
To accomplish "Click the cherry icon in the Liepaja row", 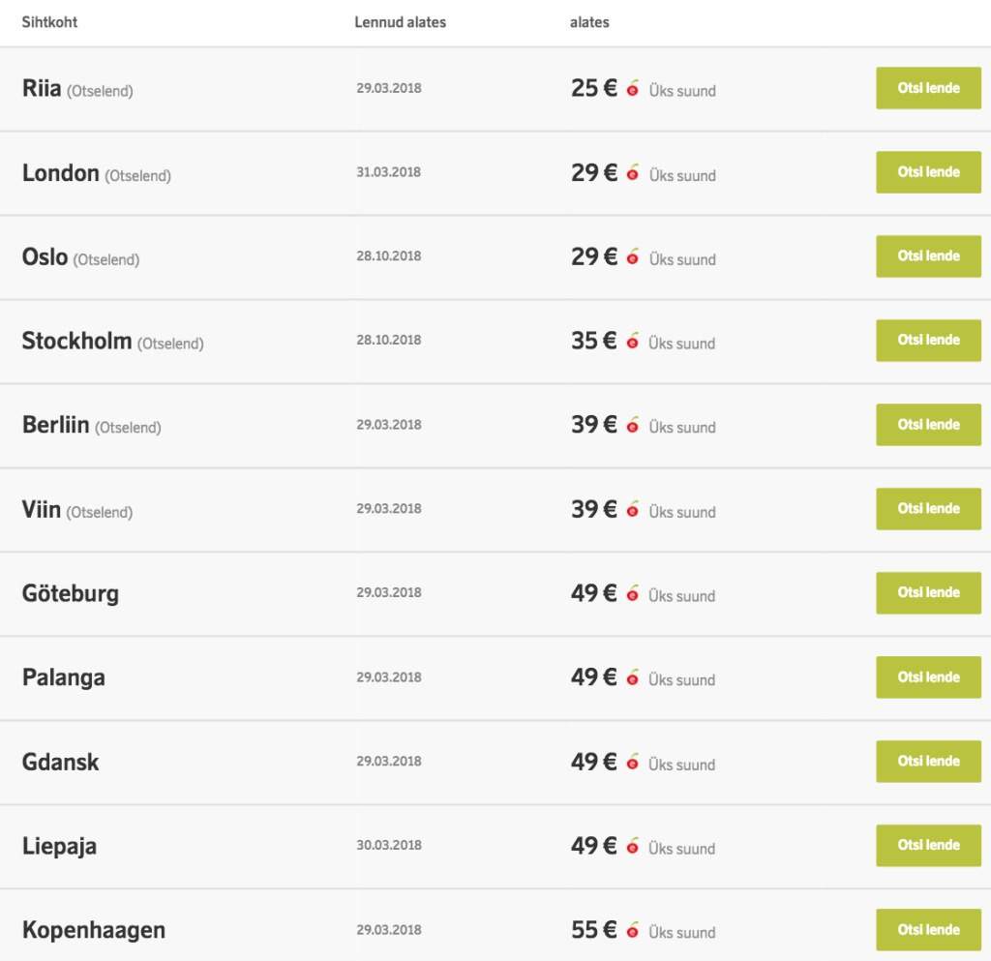I will [x=633, y=847].
